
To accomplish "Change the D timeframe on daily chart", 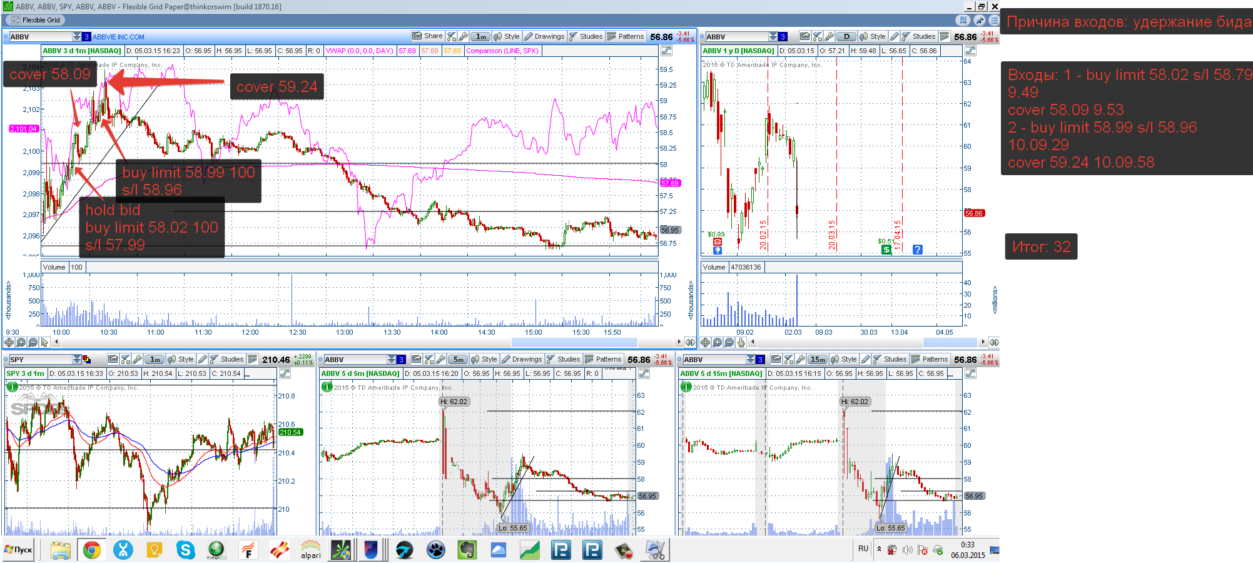I will pos(846,36).
